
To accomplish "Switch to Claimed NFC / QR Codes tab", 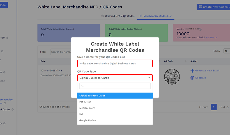I will (119, 16).
